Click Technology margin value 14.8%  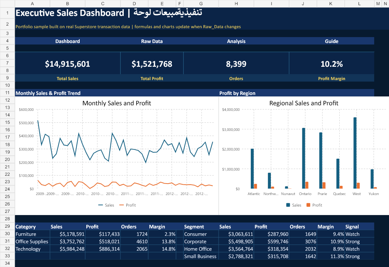162,249
